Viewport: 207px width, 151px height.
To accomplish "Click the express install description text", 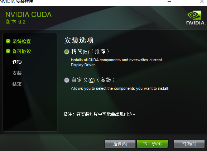I will coord(116,62).
